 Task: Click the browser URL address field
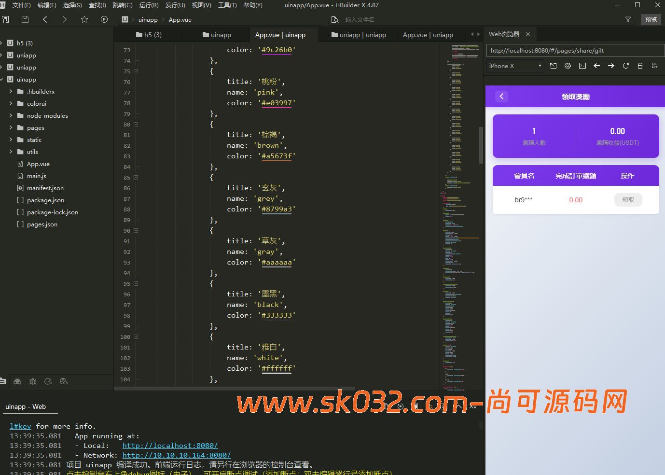click(574, 51)
